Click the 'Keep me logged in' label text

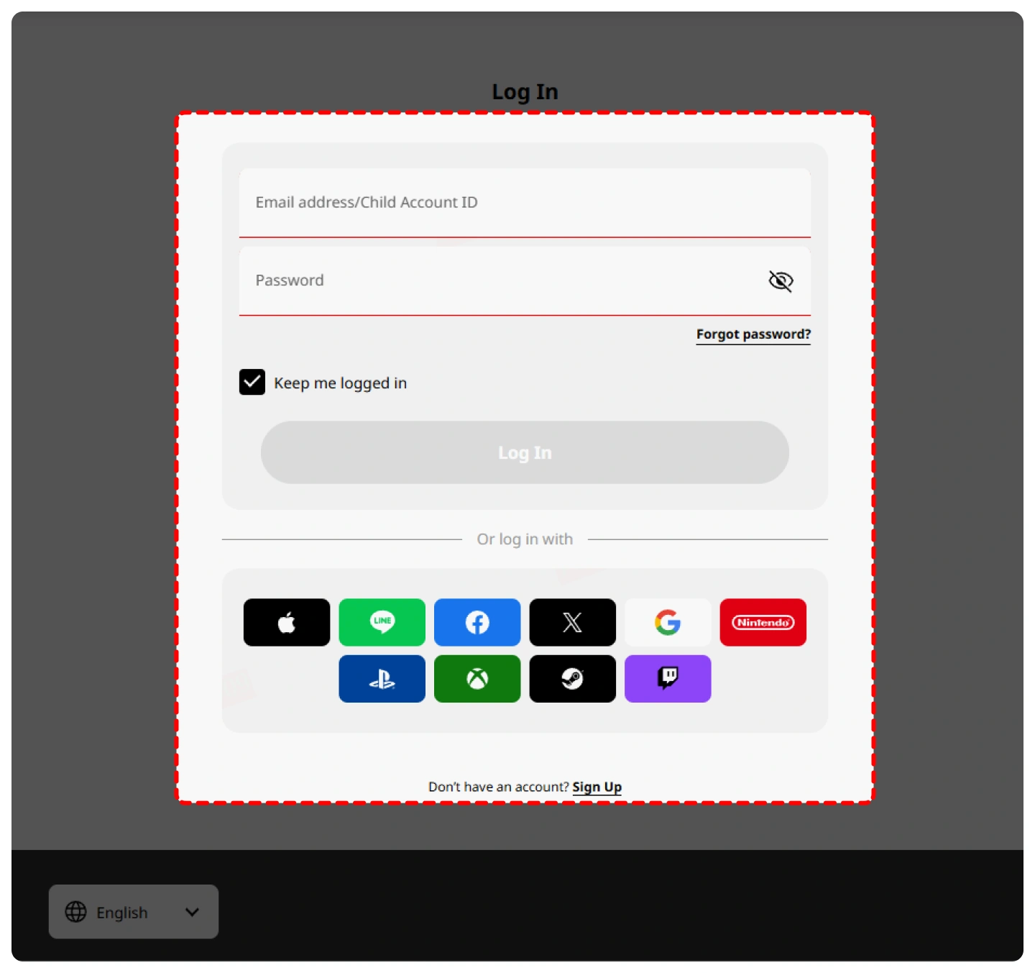340,383
